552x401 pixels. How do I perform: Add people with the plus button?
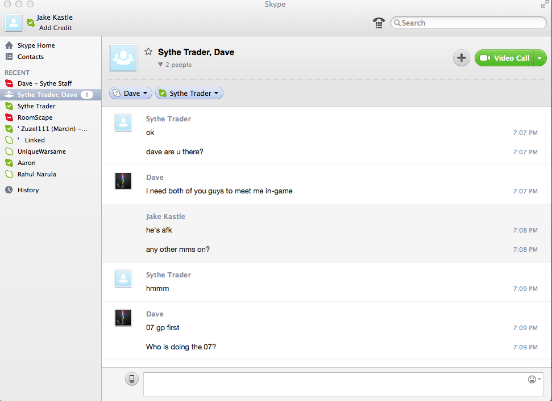[461, 58]
